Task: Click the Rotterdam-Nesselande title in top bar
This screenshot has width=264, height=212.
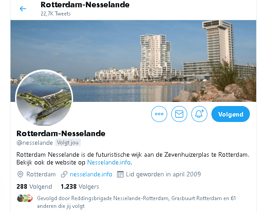Action: click(x=85, y=5)
